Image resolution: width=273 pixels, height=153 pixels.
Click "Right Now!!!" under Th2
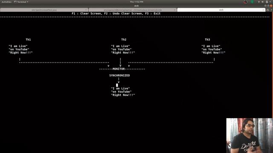pyautogui.click(x=123, y=53)
